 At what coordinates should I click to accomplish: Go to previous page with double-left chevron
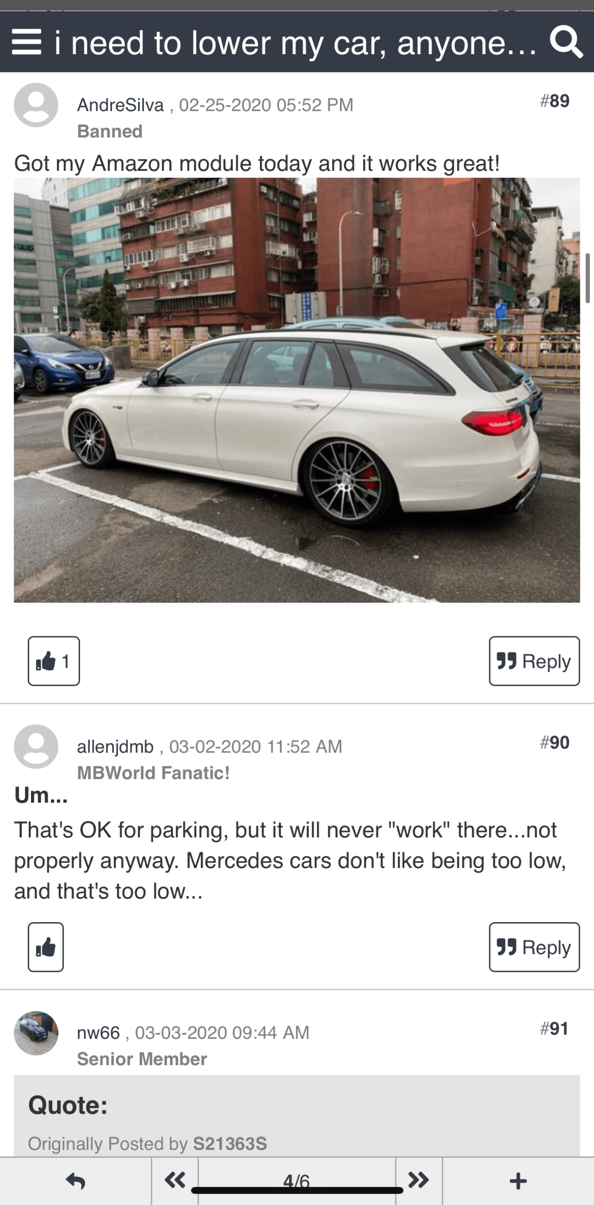click(x=175, y=1180)
